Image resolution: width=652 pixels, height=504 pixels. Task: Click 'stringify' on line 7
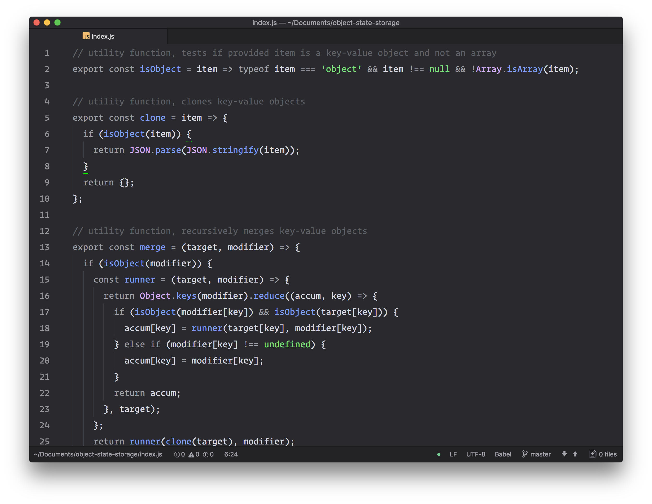(235, 150)
